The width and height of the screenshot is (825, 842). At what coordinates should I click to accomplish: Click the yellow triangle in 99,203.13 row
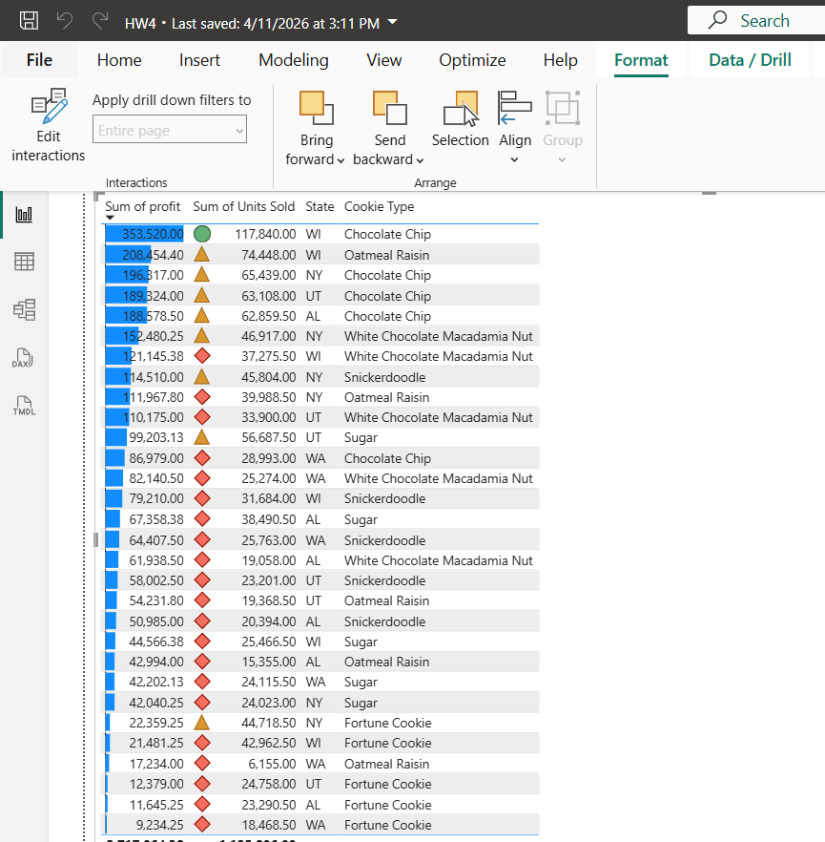coord(201,437)
